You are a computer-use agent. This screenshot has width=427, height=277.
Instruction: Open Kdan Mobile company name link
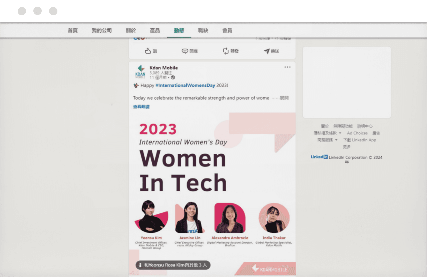pos(163,68)
